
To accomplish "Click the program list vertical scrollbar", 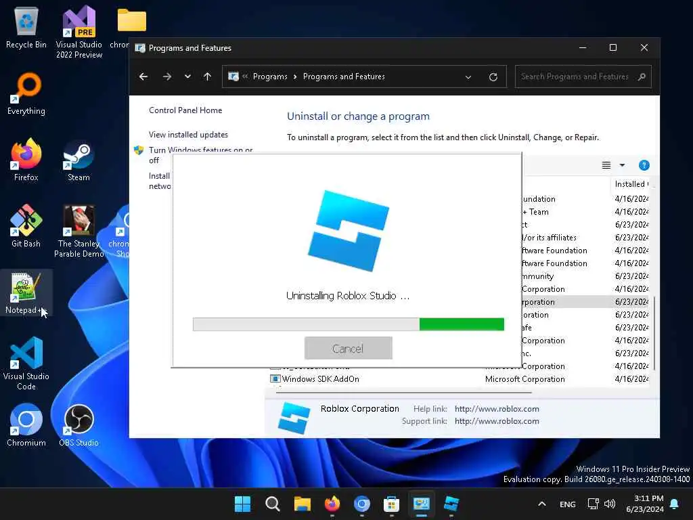I will click(654, 334).
